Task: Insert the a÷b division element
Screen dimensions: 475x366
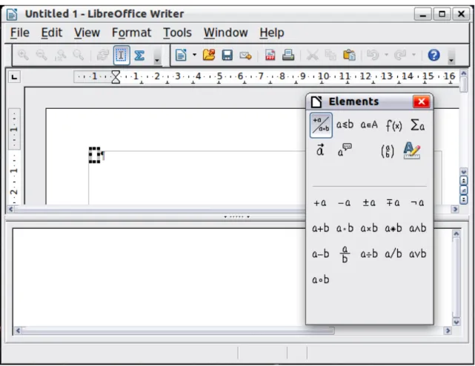Action: click(369, 254)
